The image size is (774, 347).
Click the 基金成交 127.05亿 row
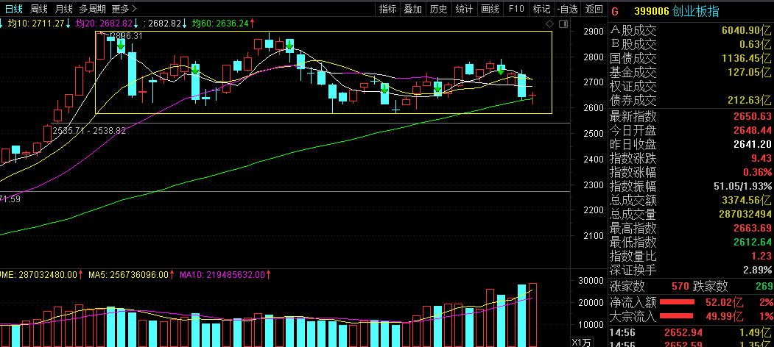691,73
